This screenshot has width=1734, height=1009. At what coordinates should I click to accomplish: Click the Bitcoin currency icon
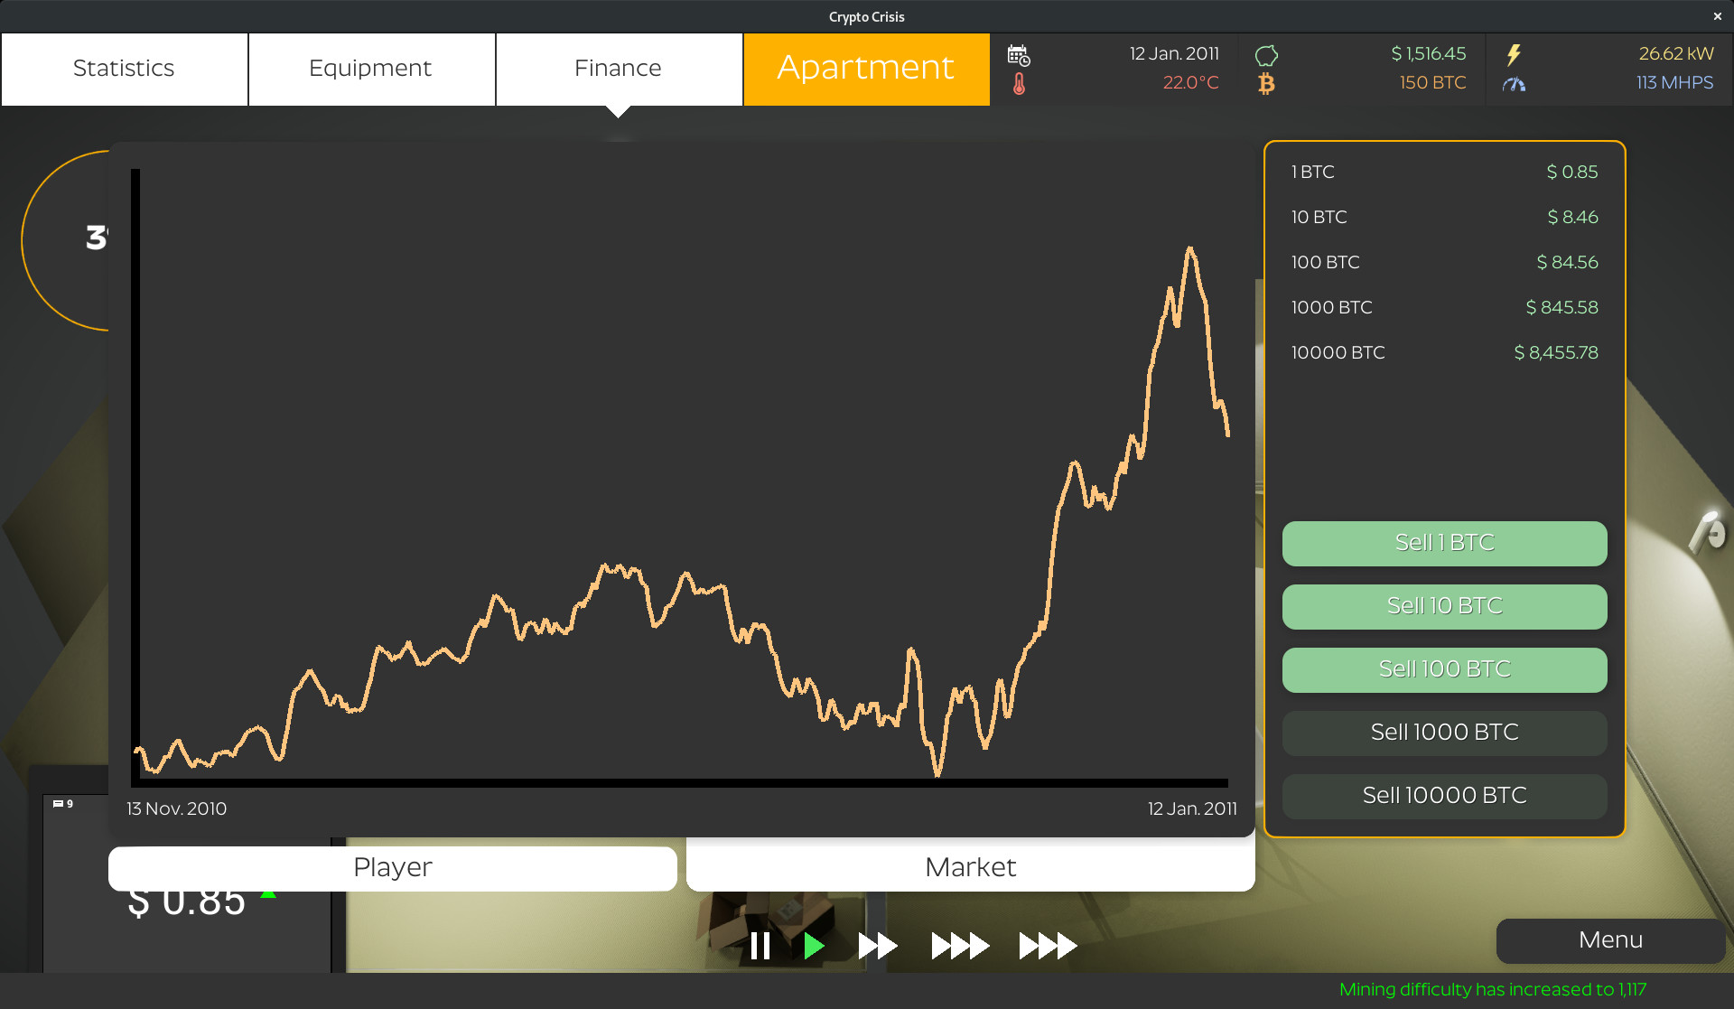point(1267,83)
